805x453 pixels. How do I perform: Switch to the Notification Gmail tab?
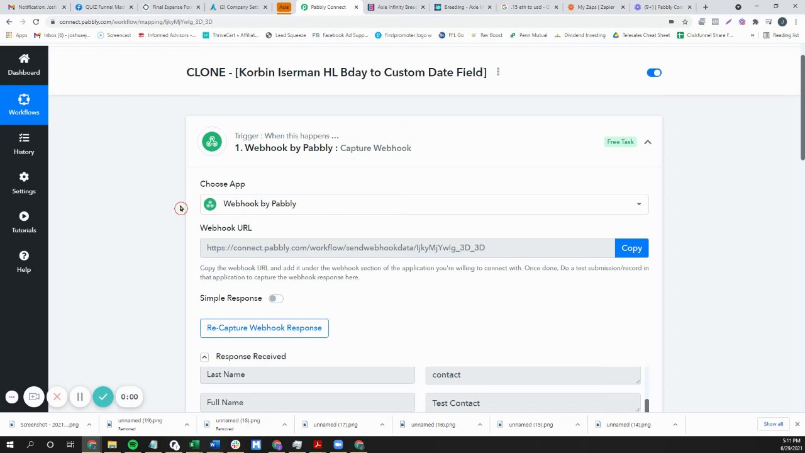point(35,7)
